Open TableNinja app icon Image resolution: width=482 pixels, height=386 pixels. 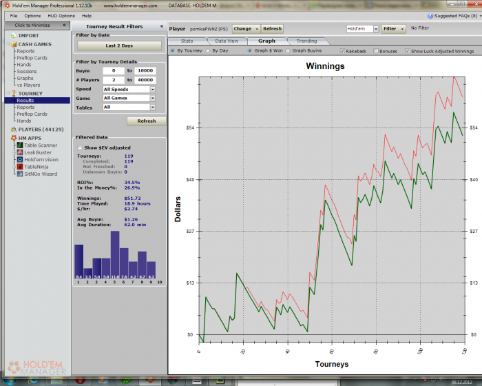20,167
